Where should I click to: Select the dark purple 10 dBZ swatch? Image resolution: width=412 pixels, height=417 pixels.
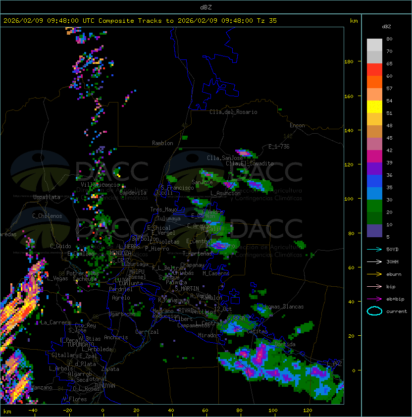(374, 231)
